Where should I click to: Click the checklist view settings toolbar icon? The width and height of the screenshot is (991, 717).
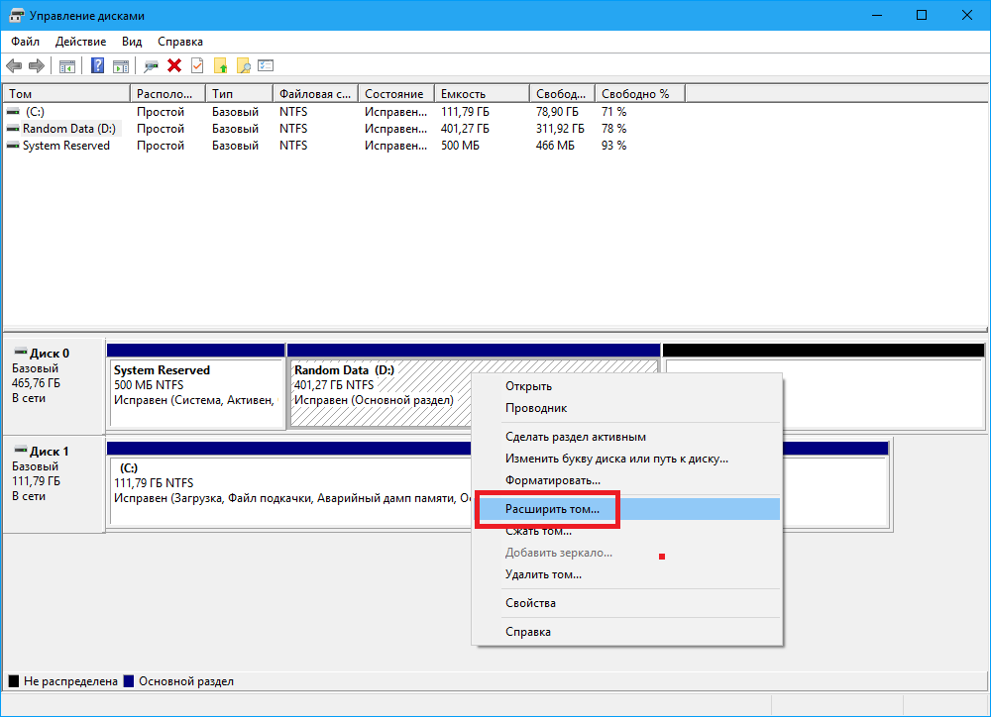(266, 65)
